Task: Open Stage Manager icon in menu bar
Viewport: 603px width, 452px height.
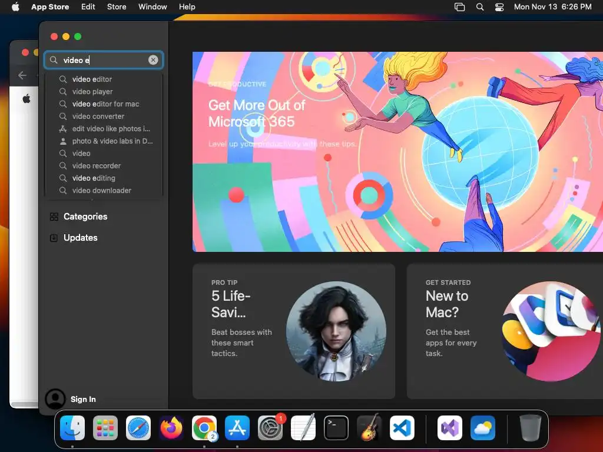Action: [459, 7]
